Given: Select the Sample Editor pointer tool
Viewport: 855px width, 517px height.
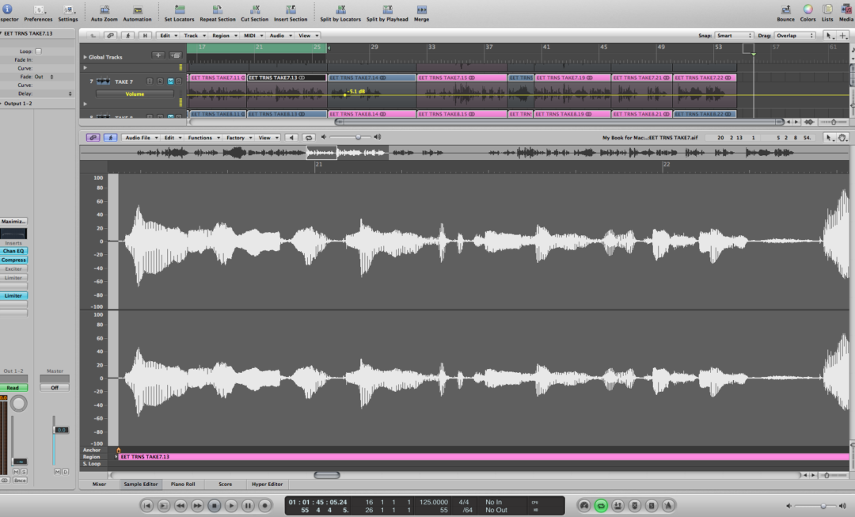Looking at the screenshot, I should 830,138.
